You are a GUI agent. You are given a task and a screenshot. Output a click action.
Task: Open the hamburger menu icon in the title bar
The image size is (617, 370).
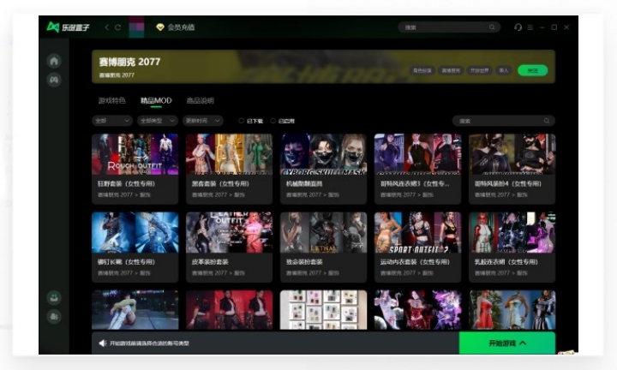530,27
